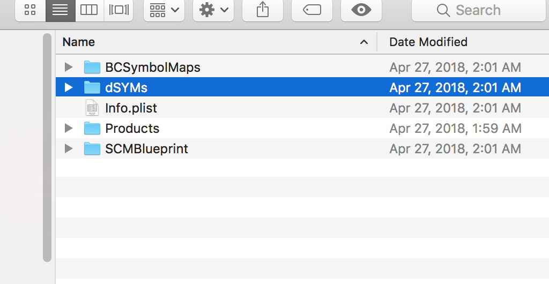Viewport: 549px width, 284px height.
Task: Switch to cover flow view
Action: coord(118,10)
